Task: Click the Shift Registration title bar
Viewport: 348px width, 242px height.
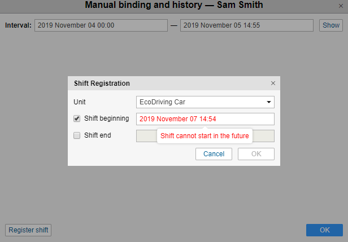Action: point(169,83)
